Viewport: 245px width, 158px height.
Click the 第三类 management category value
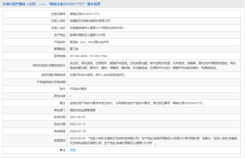74,49
